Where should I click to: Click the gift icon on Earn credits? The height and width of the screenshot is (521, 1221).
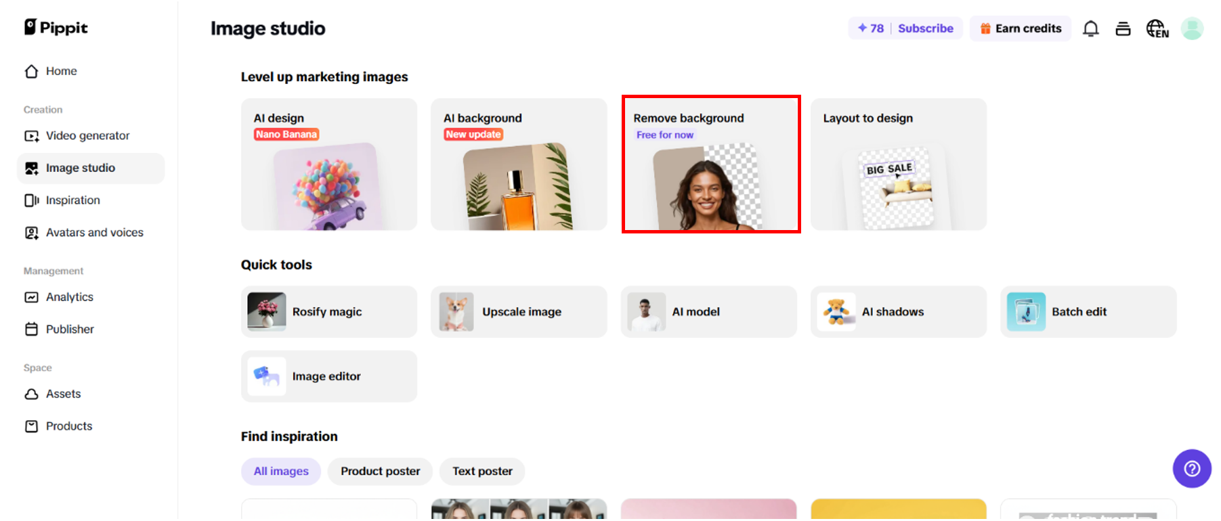tap(986, 28)
